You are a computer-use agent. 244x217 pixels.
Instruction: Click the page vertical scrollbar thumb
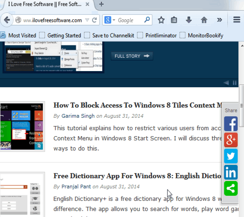242,106
